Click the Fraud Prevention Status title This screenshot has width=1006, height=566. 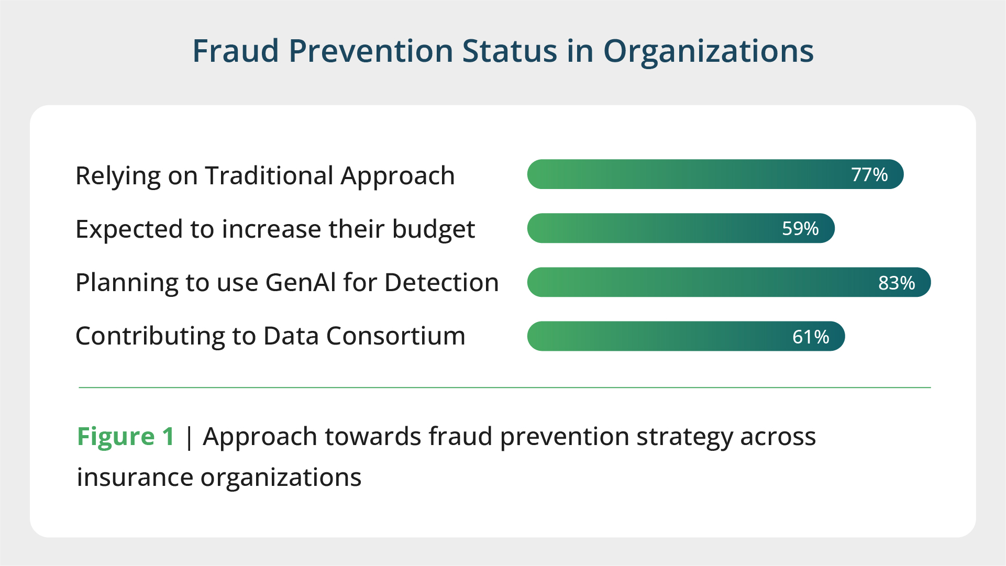pyautogui.click(x=502, y=51)
